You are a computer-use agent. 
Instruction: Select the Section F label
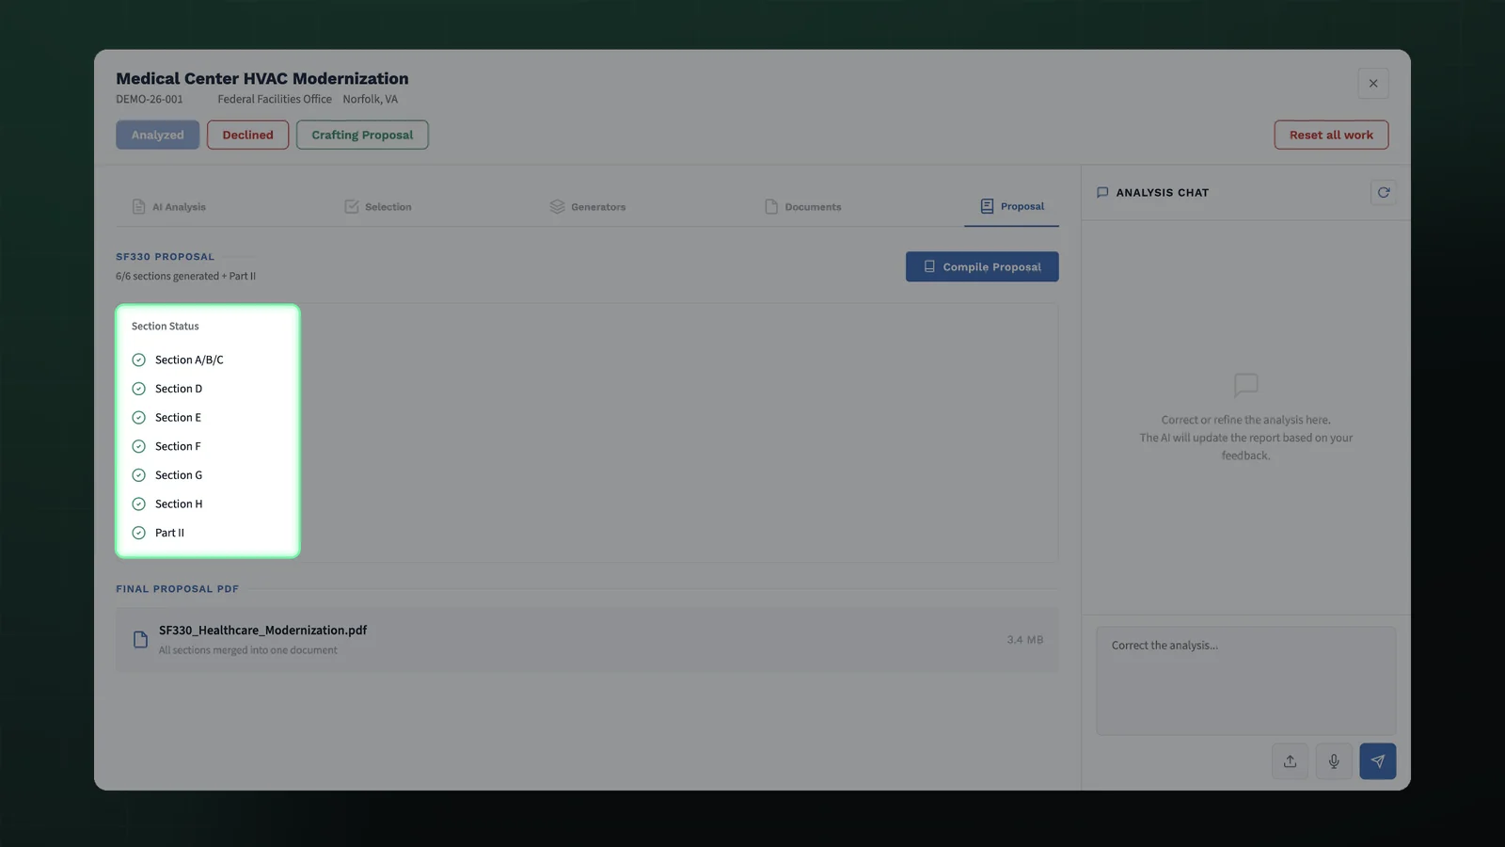178,446
